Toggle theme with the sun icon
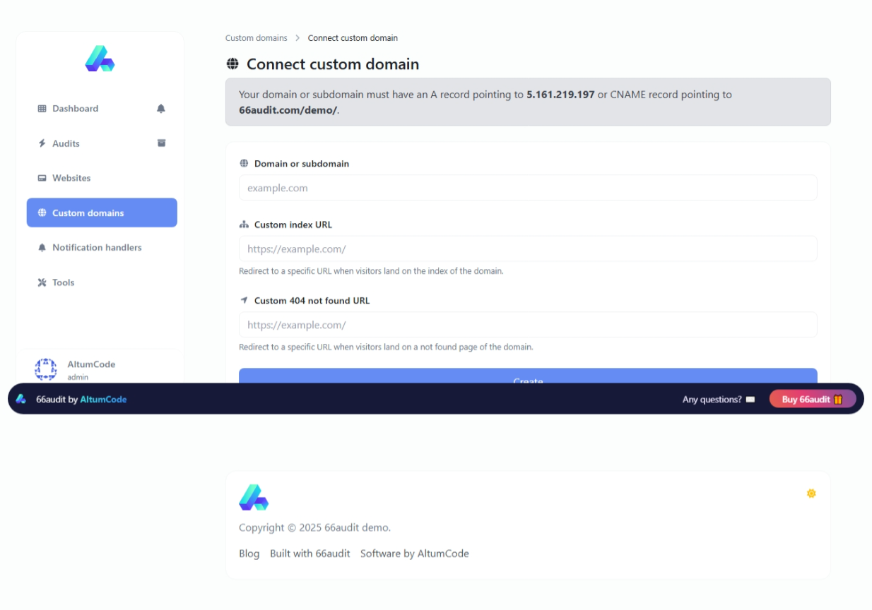 coord(811,494)
